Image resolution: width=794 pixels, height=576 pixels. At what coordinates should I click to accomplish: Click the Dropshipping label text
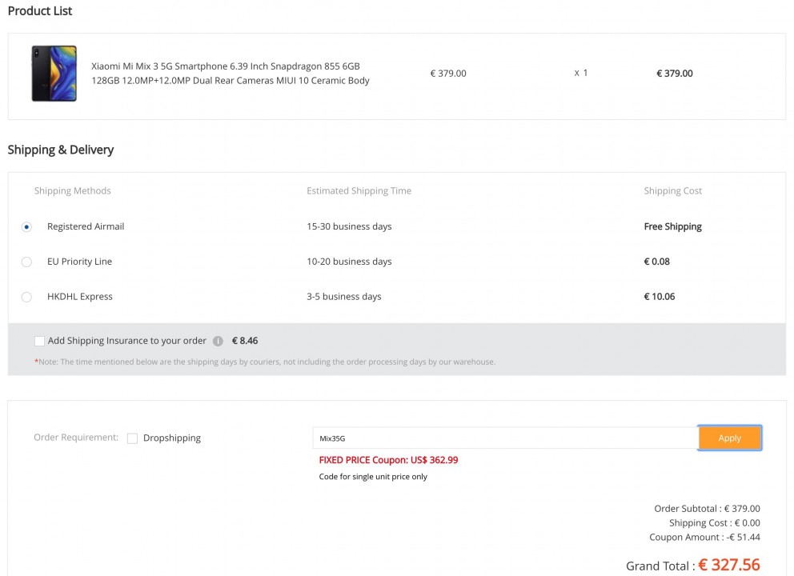pyautogui.click(x=172, y=438)
